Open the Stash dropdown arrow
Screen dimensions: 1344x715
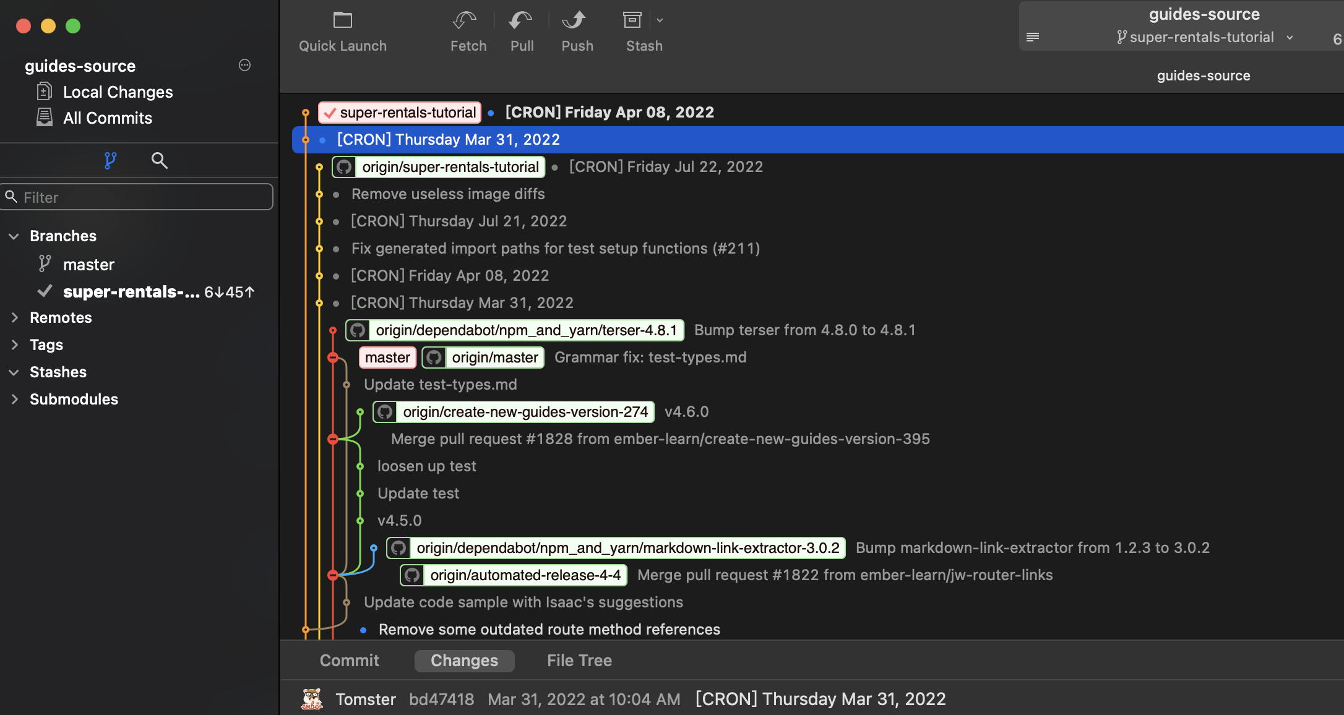click(x=660, y=20)
